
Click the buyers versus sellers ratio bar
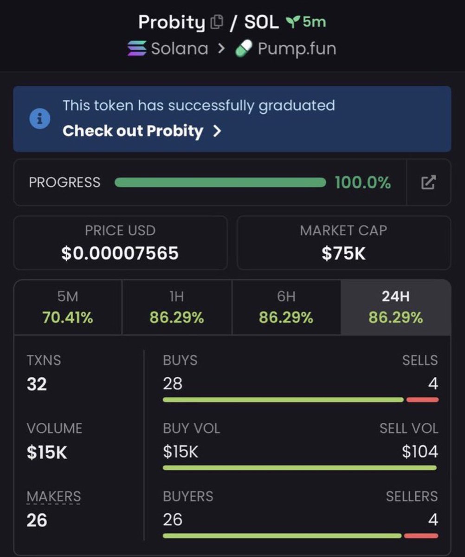[x=300, y=536]
